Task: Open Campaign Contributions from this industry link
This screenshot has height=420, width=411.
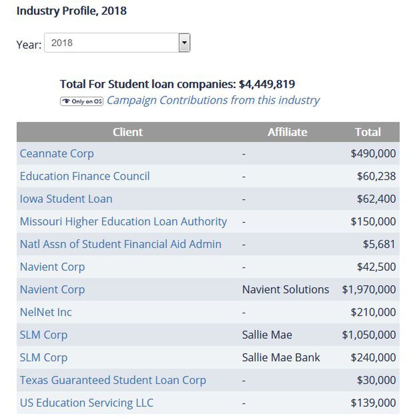Action: point(213,100)
